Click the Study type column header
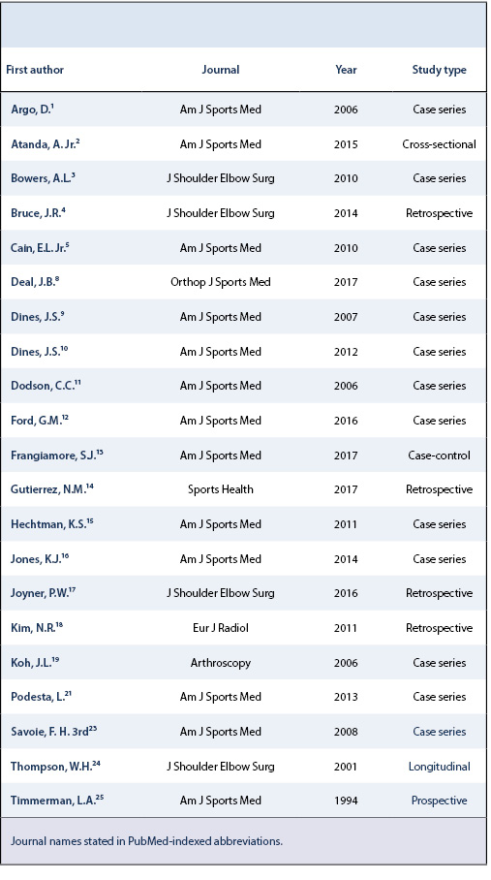The height and width of the screenshot is (880, 491). point(439,70)
